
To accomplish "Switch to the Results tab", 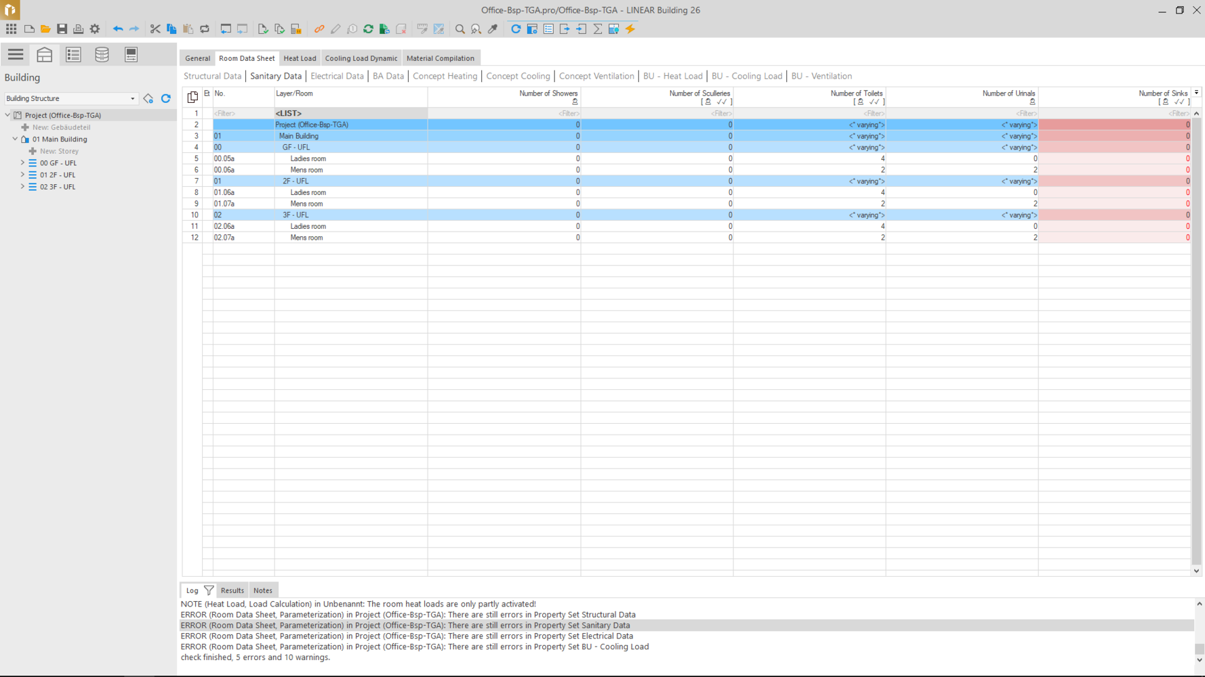I will tap(232, 590).
